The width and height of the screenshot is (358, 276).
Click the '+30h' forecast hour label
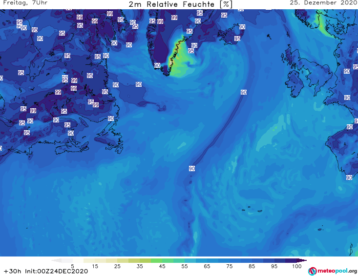click(x=13, y=271)
